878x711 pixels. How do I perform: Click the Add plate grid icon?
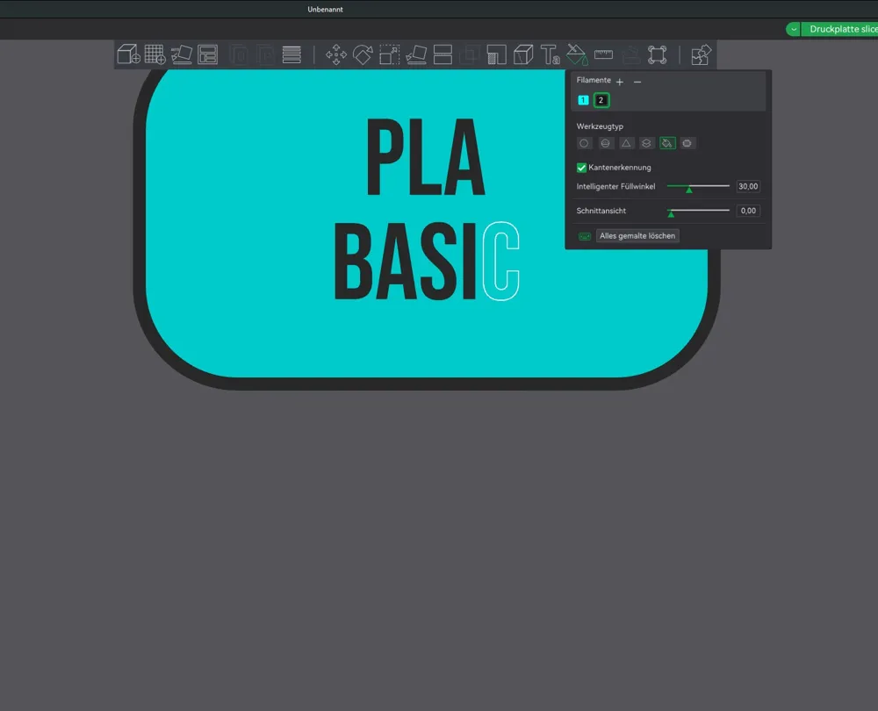click(x=155, y=54)
